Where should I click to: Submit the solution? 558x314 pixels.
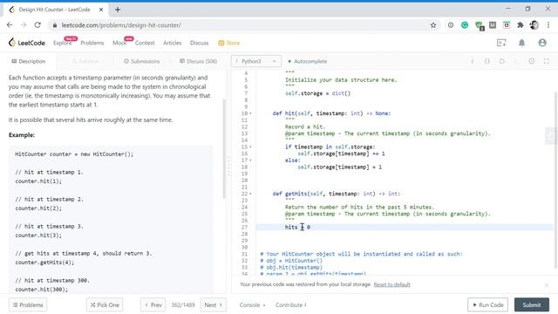[x=532, y=304]
